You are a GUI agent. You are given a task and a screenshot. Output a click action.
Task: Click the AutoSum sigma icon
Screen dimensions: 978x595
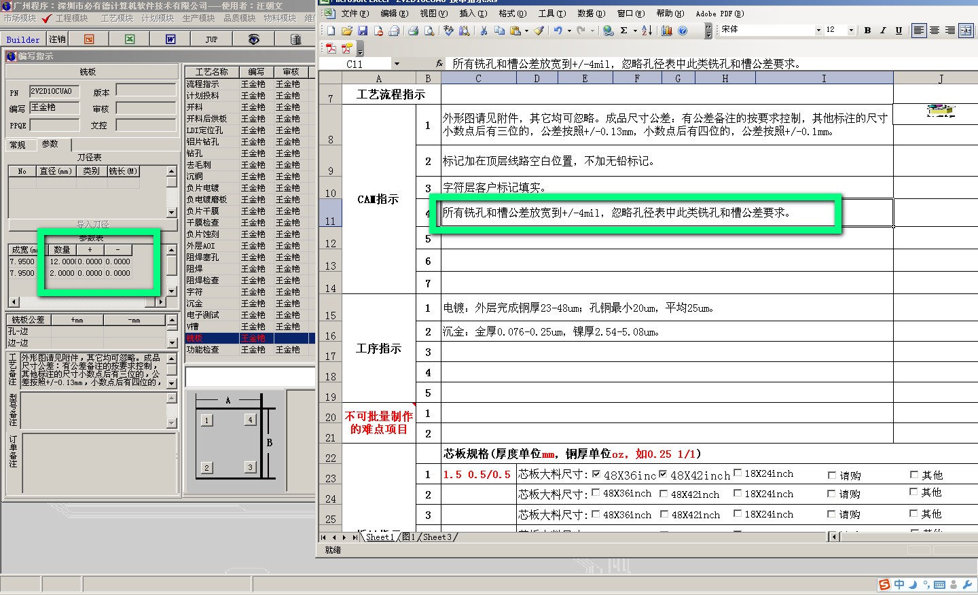(623, 31)
